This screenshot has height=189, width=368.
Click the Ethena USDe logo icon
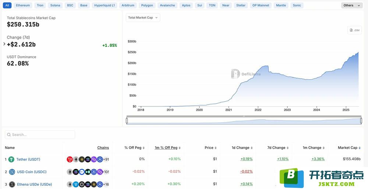(x=12, y=184)
